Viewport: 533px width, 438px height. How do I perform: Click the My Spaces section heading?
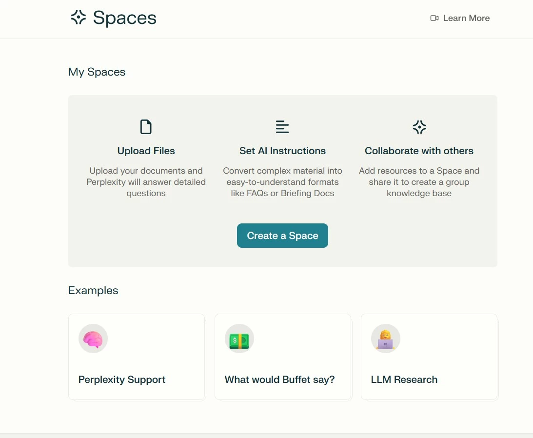(97, 72)
